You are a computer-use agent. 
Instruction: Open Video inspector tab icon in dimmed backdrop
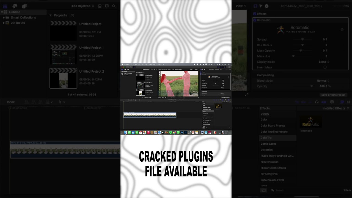[255, 6]
